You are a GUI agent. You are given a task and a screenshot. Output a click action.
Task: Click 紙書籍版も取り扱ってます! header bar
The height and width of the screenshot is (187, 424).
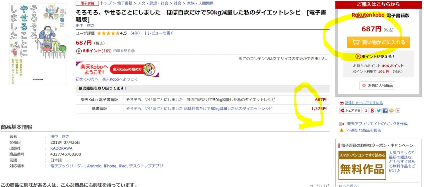pyautogui.click(x=202, y=88)
